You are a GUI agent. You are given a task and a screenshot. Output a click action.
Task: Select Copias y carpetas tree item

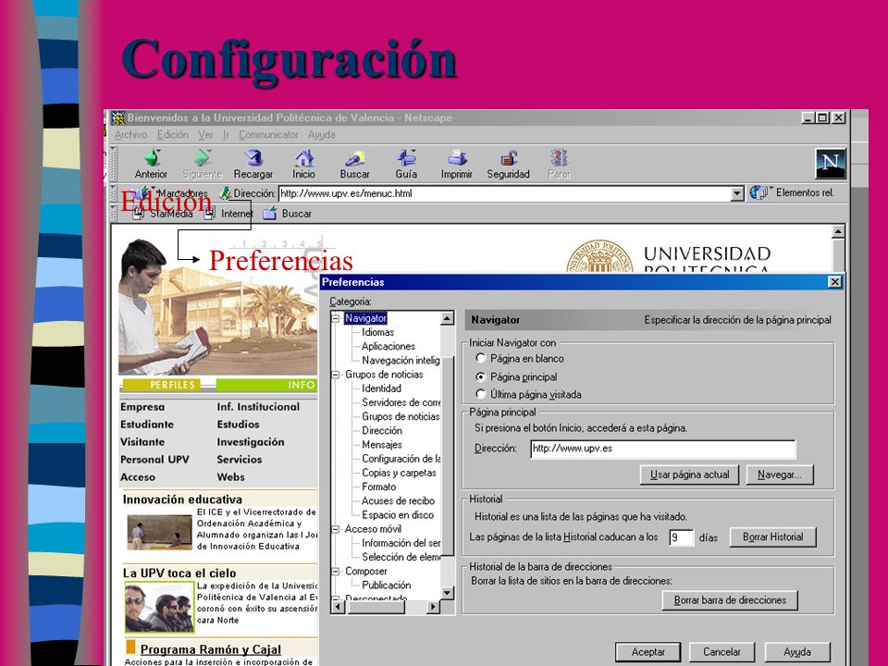point(400,473)
